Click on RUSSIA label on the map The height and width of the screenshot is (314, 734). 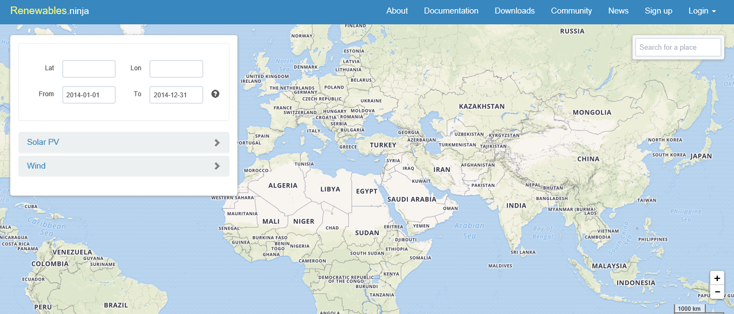click(572, 31)
